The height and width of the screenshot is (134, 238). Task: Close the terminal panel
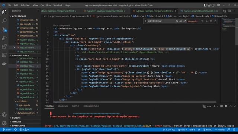[235, 106]
